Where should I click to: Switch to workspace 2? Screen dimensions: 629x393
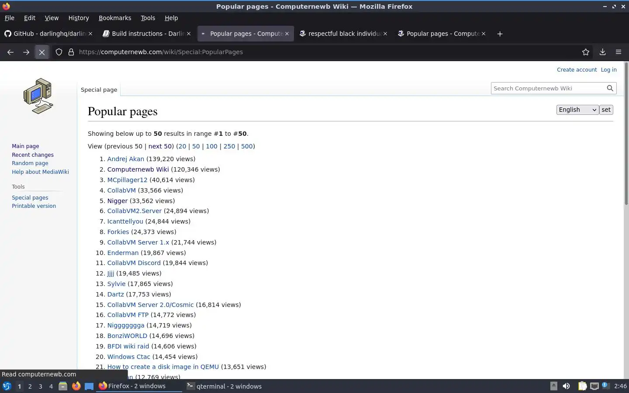click(x=30, y=386)
